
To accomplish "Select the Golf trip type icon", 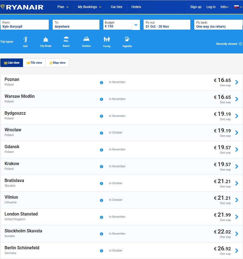I will pyautogui.click(x=25, y=40).
